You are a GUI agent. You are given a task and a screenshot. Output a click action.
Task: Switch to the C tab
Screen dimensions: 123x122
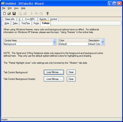click(20, 19)
